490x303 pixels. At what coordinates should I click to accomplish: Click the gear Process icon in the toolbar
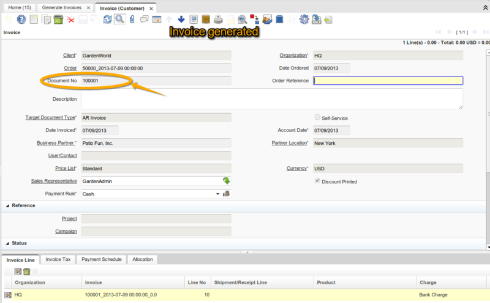[304, 20]
